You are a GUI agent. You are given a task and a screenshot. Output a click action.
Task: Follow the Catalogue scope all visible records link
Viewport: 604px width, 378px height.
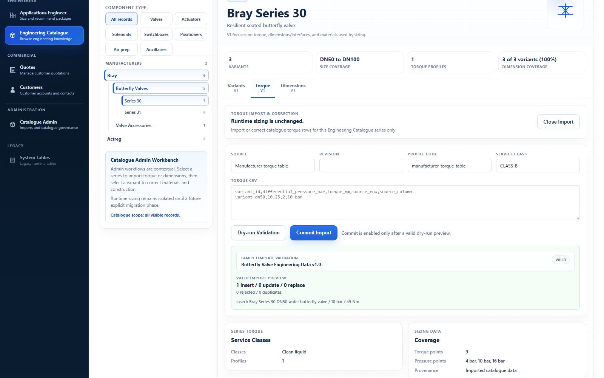145,215
